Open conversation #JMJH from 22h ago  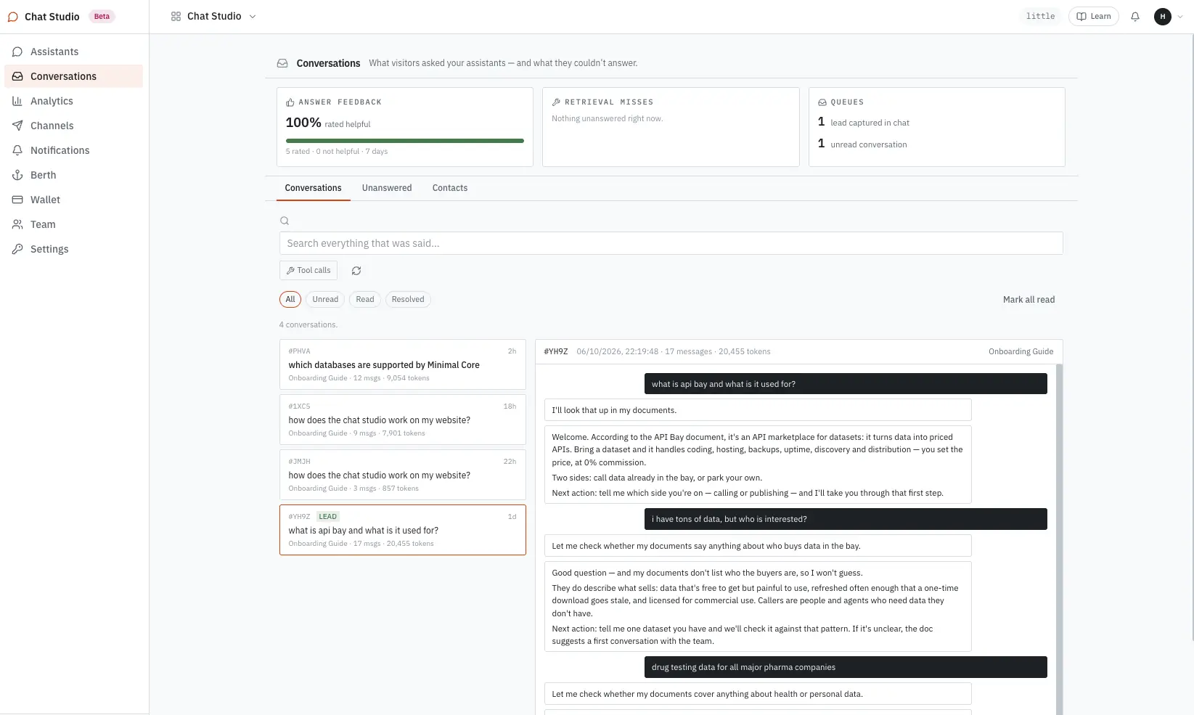[x=403, y=475]
